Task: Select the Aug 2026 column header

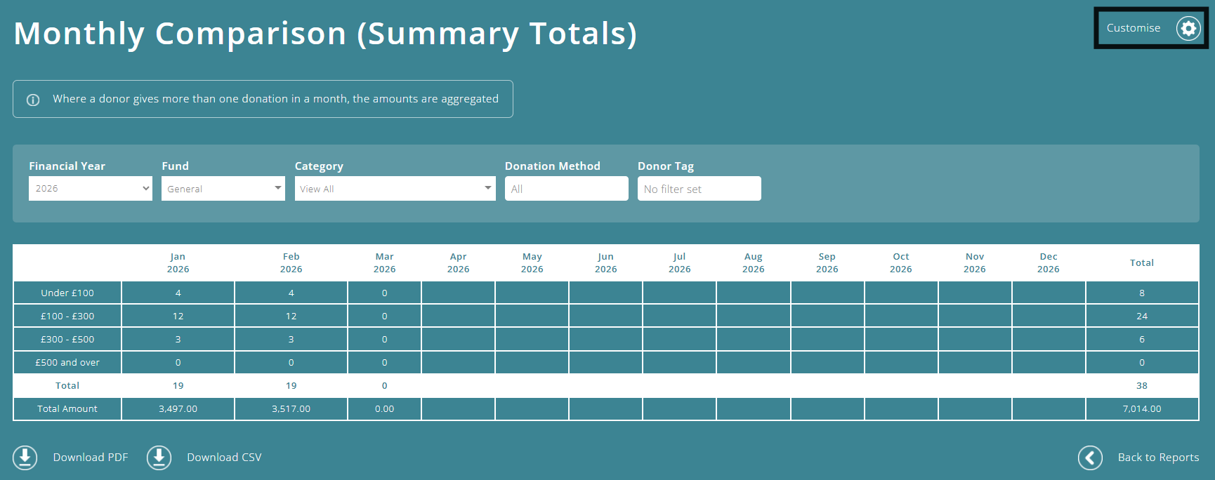Action: [753, 262]
